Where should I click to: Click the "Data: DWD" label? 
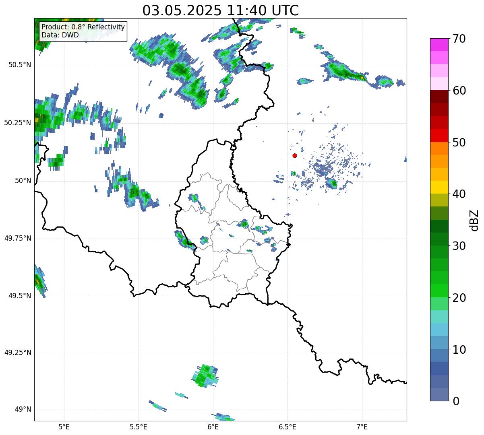(x=60, y=35)
